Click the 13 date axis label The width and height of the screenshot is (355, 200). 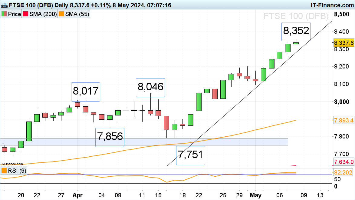(320, 195)
